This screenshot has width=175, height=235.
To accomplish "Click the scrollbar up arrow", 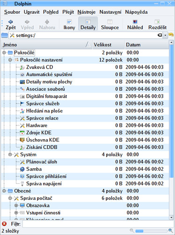I will click(171, 43).
